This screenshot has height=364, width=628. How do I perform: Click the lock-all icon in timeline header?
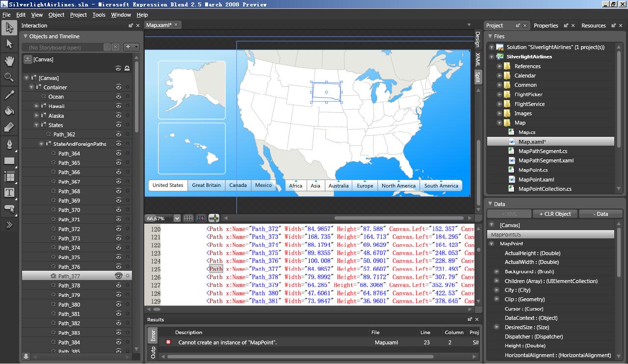click(127, 69)
